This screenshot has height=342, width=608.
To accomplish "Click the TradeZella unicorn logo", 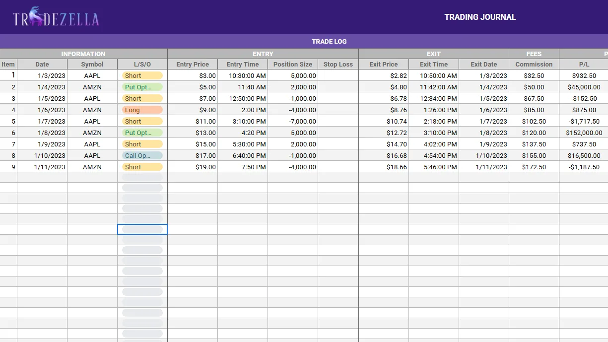I will pos(34,16).
